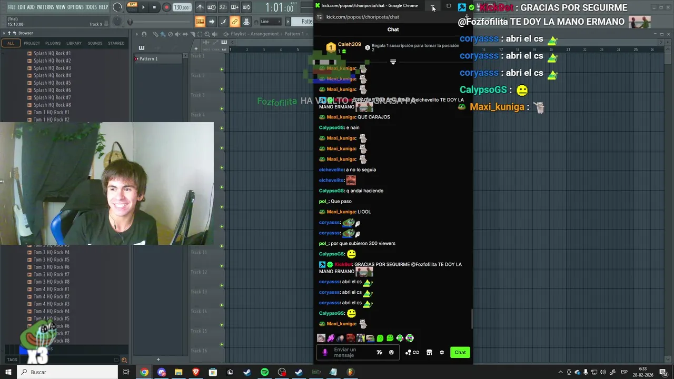Screen dimensions: 674x379
Task: Toggle the metronome icon
Action: click(200, 7)
